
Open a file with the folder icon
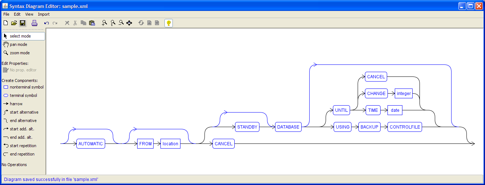[x=14, y=23]
